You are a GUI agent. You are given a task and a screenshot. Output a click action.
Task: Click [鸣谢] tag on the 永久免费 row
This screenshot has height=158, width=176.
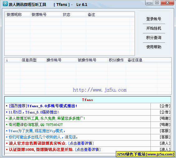coord(165,118)
